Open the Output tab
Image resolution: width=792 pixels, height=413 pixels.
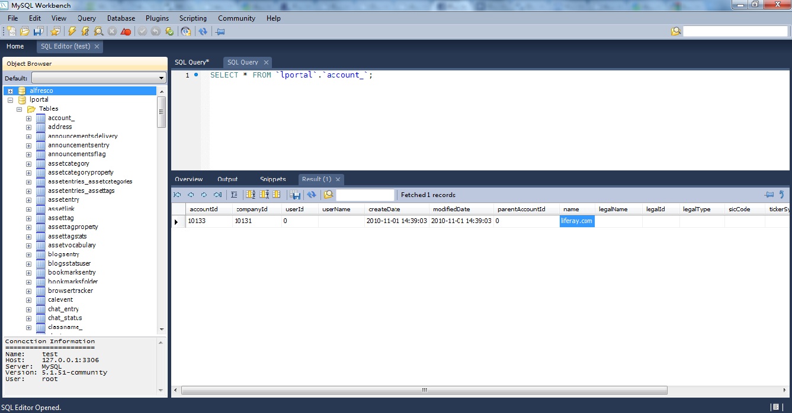pyautogui.click(x=227, y=179)
